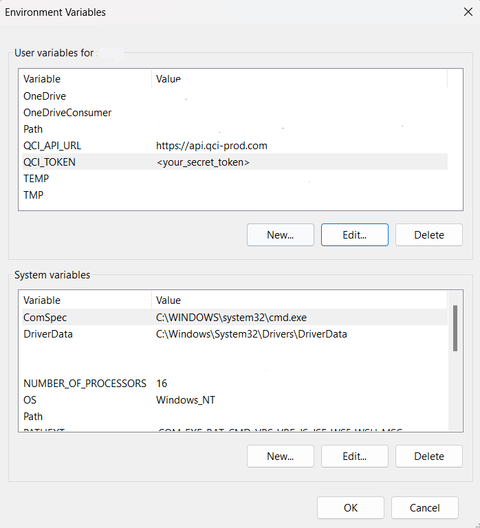Select the system Path variable row
Image resolution: width=480 pixels, height=528 pixels.
(x=234, y=416)
